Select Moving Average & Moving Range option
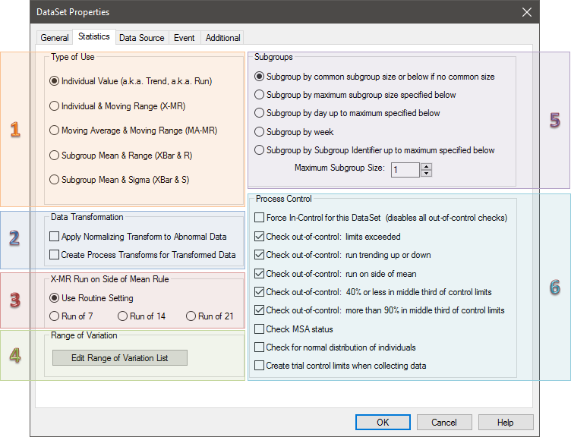This screenshot has width=571, height=437. coord(54,130)
